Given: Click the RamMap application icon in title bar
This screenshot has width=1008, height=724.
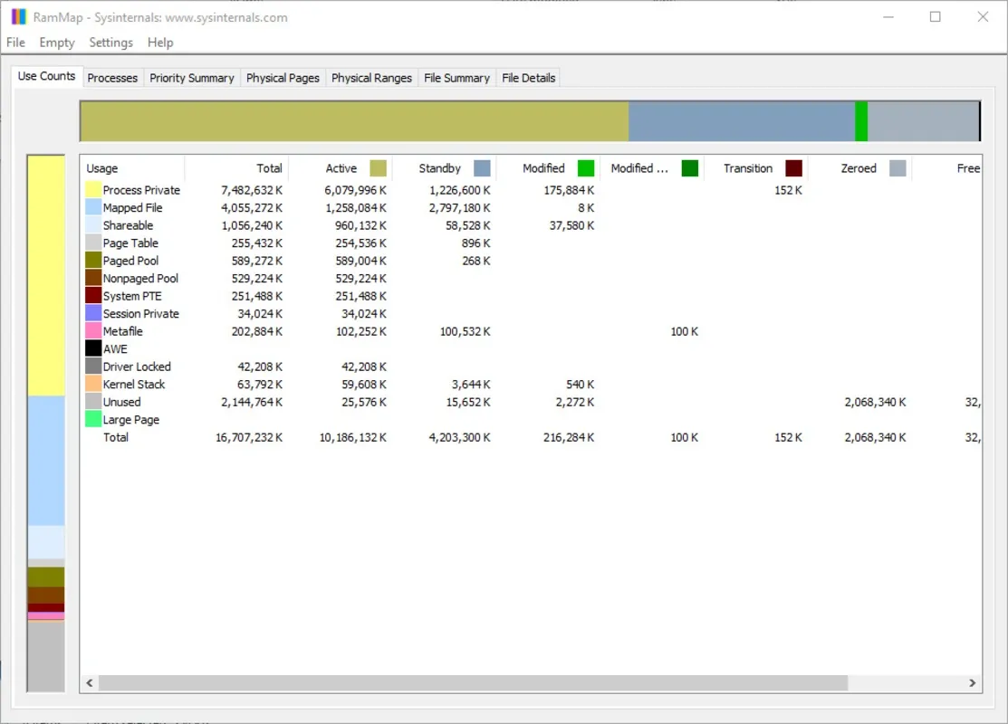Looking at the screenshot, I should (19, 16).
